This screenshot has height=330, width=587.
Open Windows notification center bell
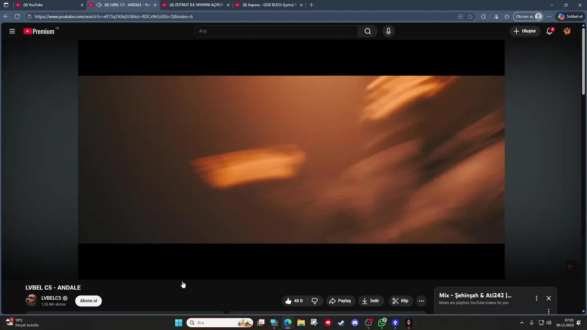point(579,323)
